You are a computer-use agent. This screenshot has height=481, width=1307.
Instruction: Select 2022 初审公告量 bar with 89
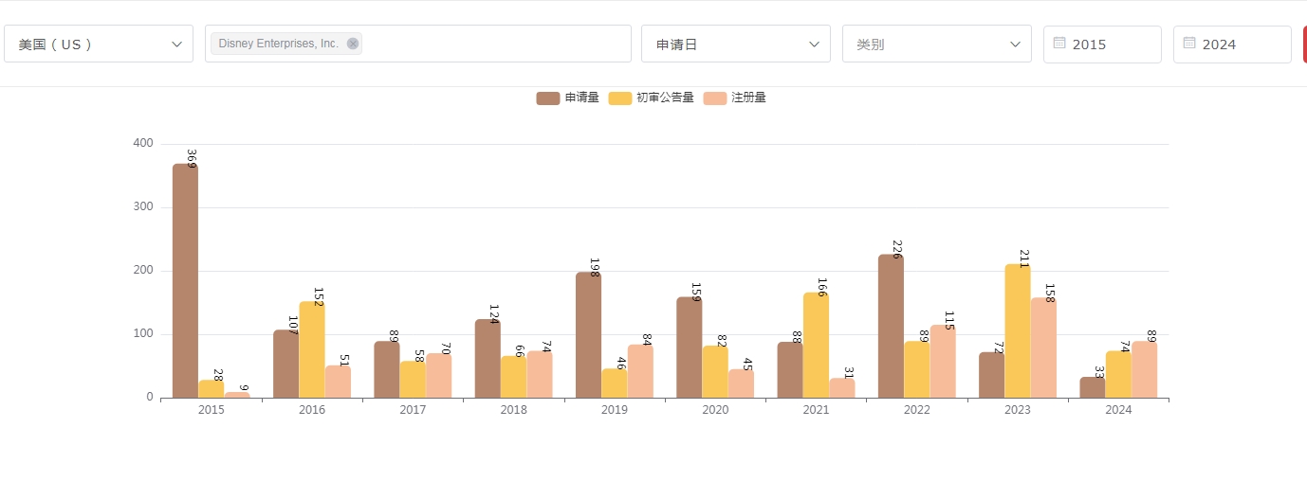[917, 369]
